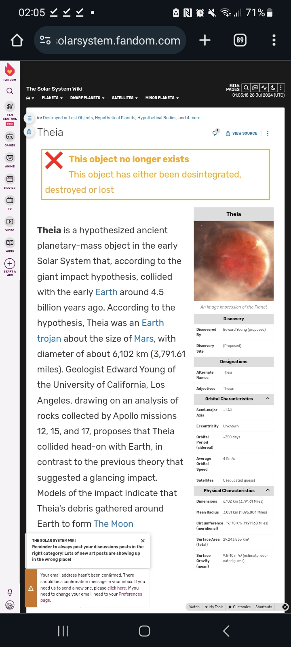
Task: Open the Satellites menu
Action: (x=125, y=98)
